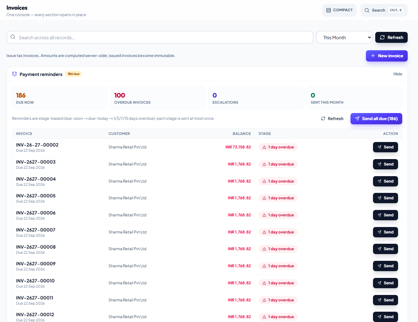Send reminder for INV-2627-00004
Viewport: 418px width, 322px height.
point(386,181)
